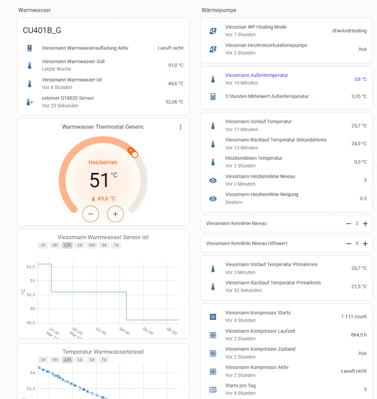This screenshot has height=399, width=377.
Task: Click the Starts pro Tag entity name
Action: point(240,386)
